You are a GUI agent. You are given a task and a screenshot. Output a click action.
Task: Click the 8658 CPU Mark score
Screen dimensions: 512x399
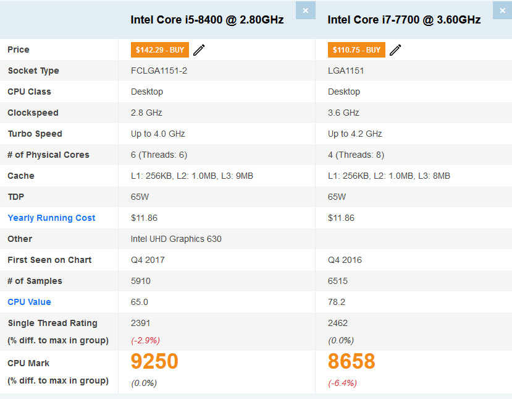pos(351,361)
